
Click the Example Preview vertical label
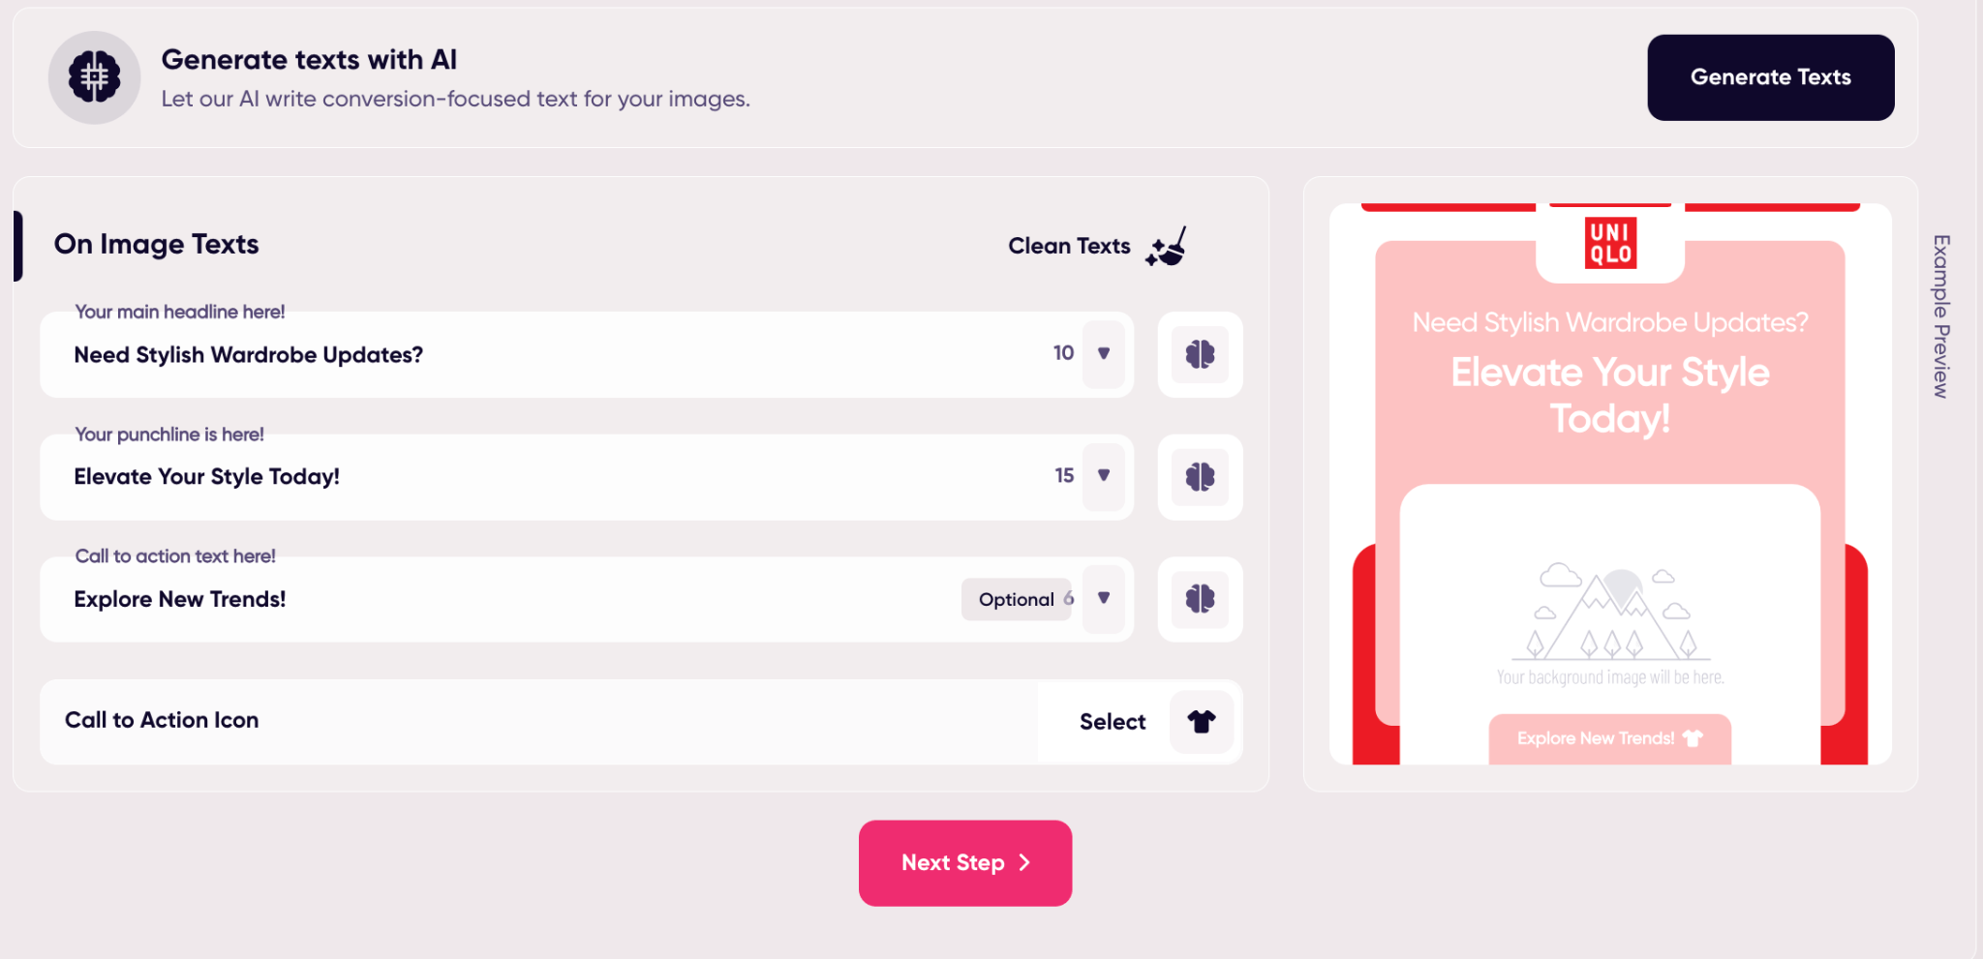[1940, 315]
